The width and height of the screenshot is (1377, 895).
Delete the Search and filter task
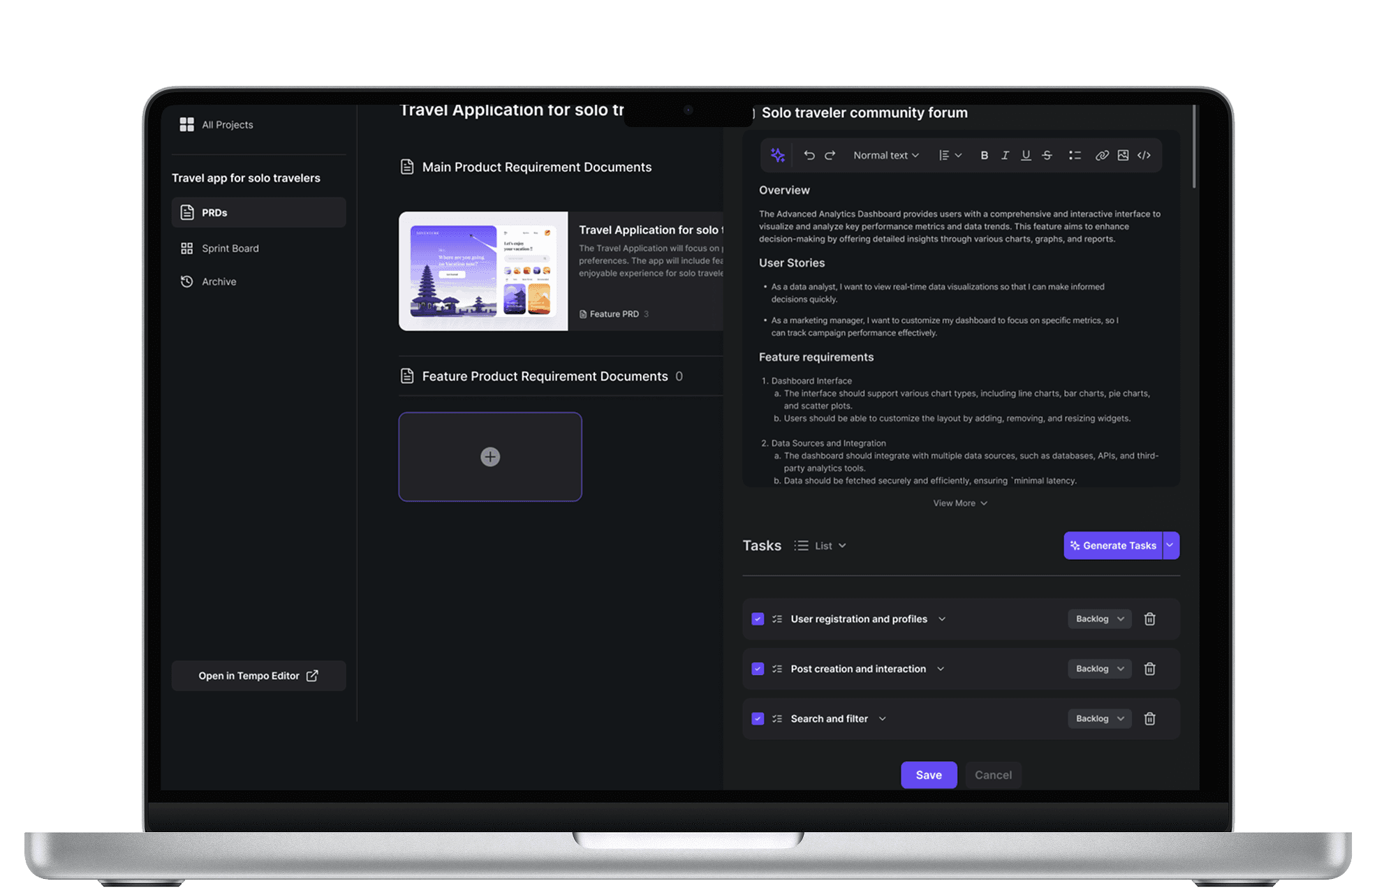(x=1149, y=718)
